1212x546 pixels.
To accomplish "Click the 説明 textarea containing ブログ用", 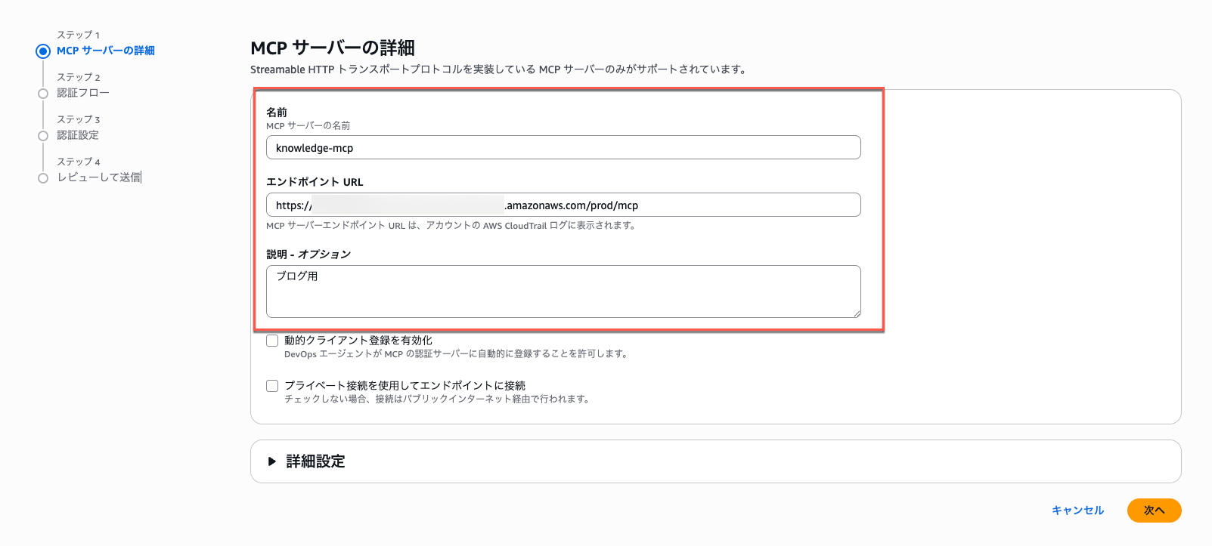I will [x=563, y=292].
